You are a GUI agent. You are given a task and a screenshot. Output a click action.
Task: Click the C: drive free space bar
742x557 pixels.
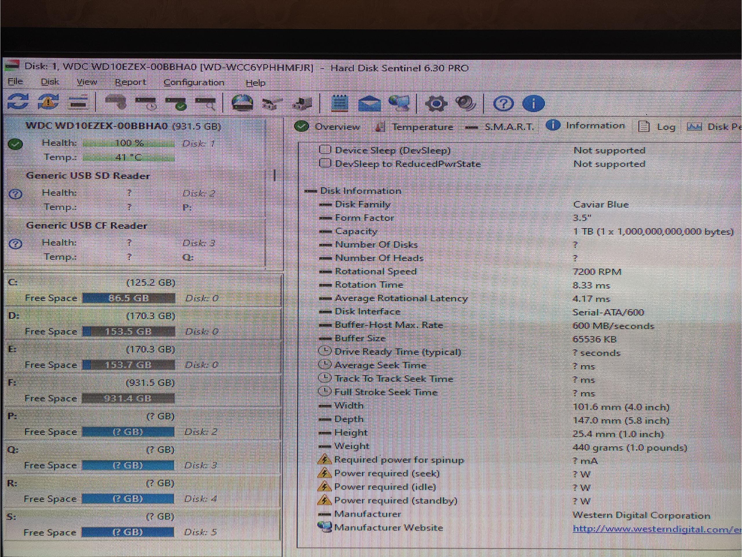[x=129, y=298]
